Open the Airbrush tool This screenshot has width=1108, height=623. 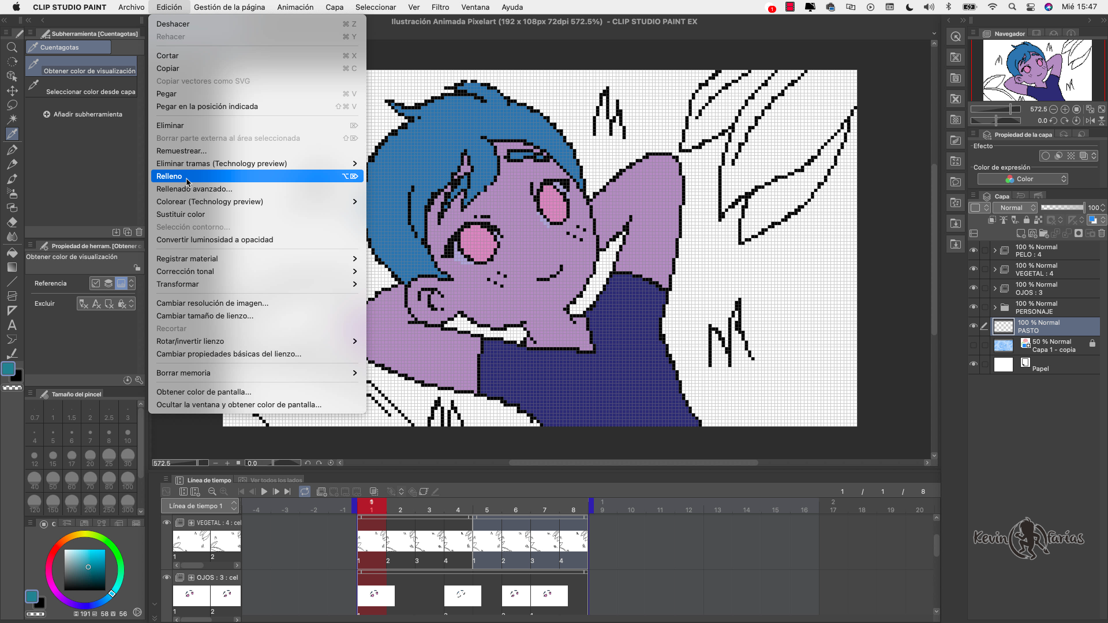12,193
